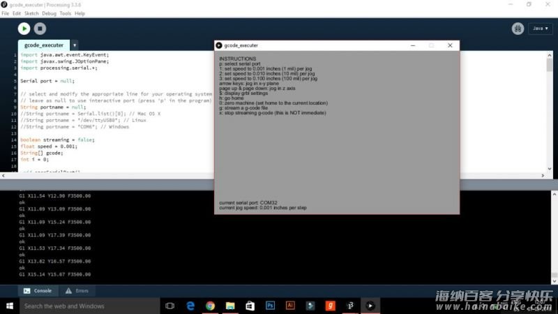558x314 pixels.
Task: Toggle the Debugger butterfly icon
Action: point(518,29)
